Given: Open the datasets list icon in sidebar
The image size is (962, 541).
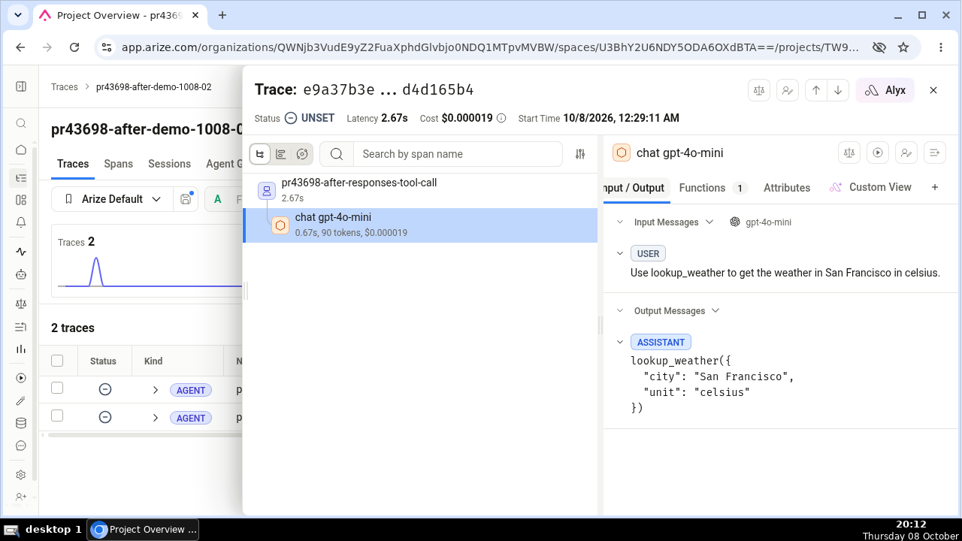Looking at the screenshot, I should 21,327.
